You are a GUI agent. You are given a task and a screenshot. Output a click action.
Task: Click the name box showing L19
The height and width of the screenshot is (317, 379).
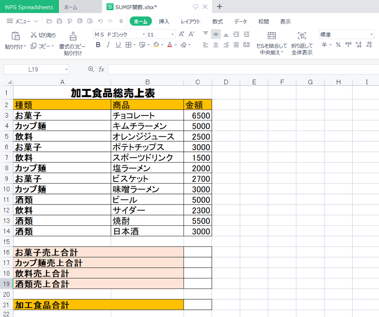(x=36, y=69)
